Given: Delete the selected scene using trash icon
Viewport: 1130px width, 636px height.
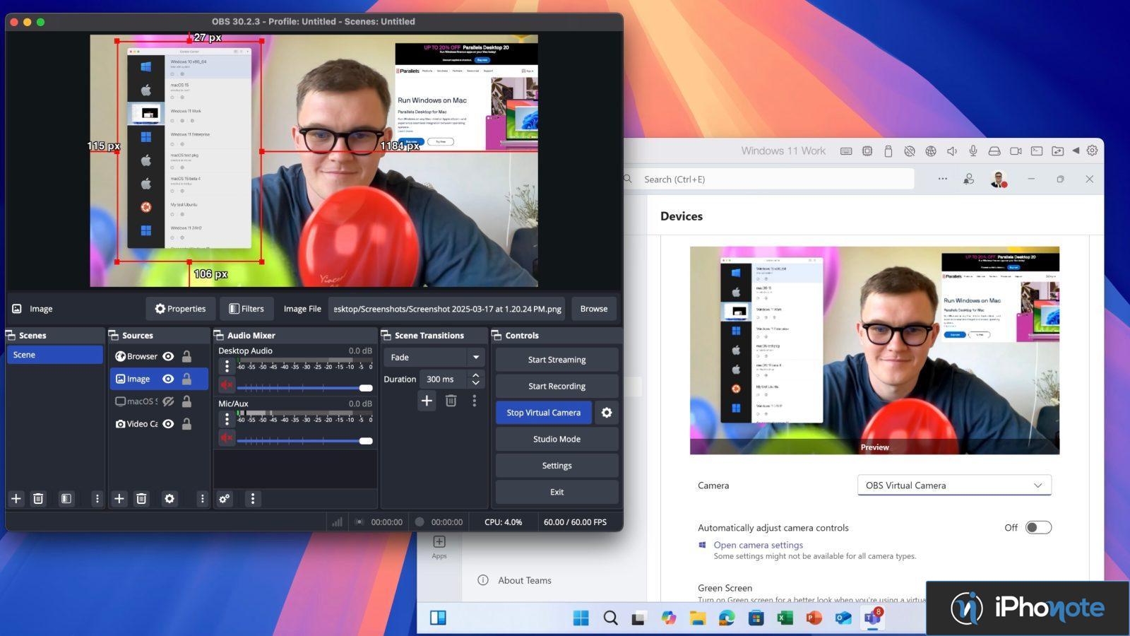Looking at the screenshot, I should coord(38,499).
